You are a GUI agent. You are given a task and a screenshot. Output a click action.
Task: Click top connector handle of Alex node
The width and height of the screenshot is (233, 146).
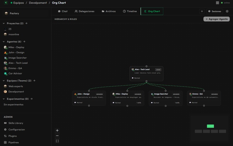pyautogui.click(x=146, y=66)
